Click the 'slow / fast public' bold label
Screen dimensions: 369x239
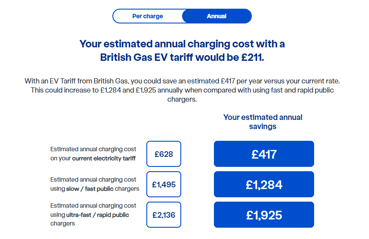(90, 189)
